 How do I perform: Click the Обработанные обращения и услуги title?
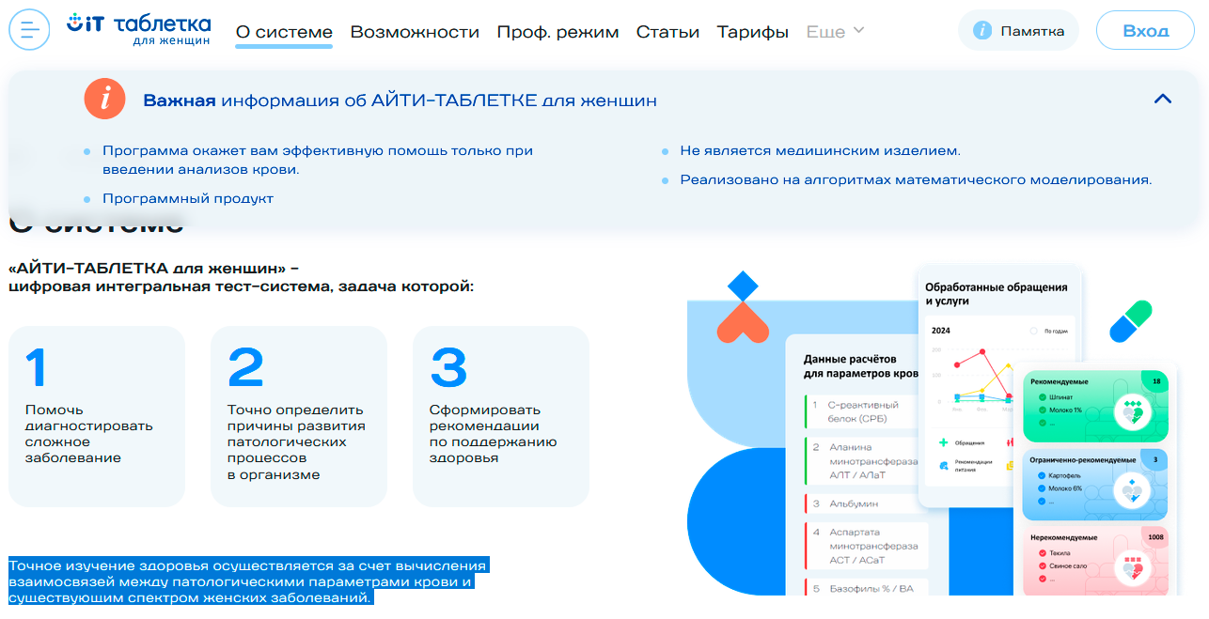[997, 294]
